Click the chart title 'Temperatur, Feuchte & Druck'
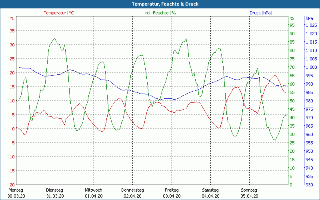The height and width of the screenshot is (200, 320). [x=165, y=4]
